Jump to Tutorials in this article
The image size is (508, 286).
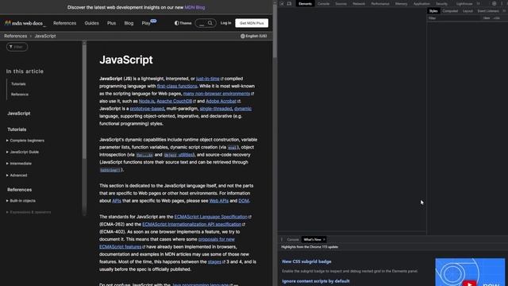[18, 84]
